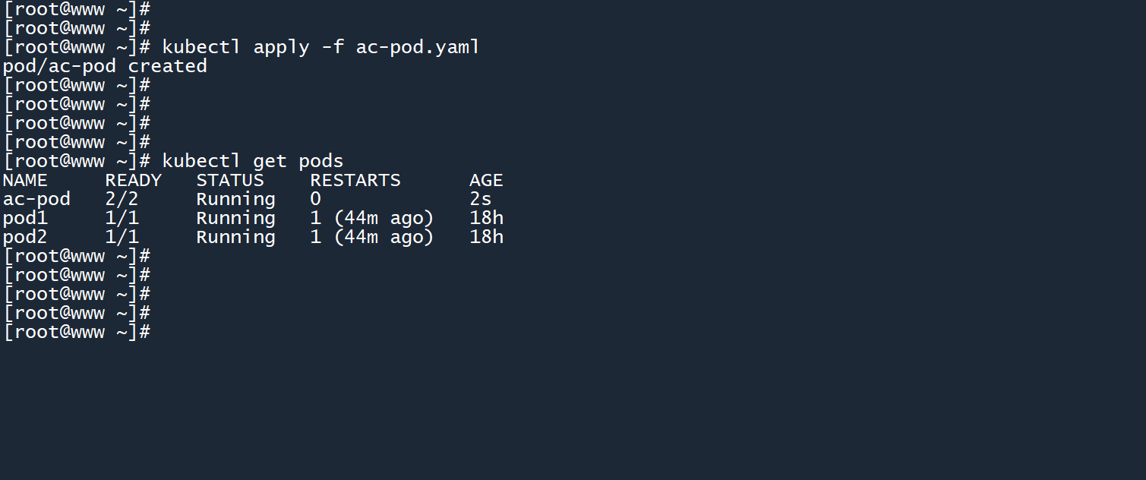Screen dimensions: 1146x480
Task: Select the RESTARTS column header
Action: (x=355, y=180)
